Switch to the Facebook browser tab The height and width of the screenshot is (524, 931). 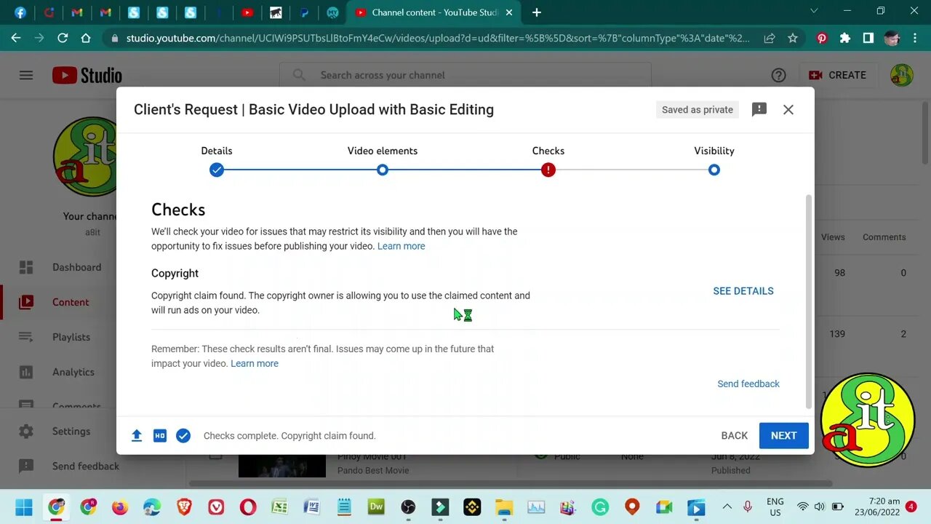(x=20, y=12)
